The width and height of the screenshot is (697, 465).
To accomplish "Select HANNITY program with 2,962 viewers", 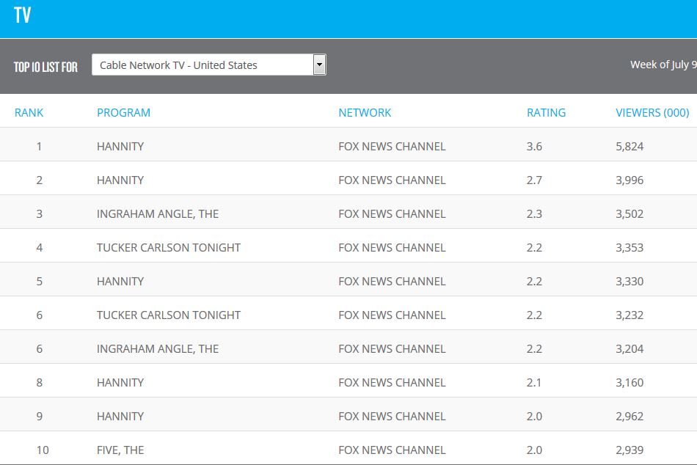I will pyautogui.click(x=120, y=417).
